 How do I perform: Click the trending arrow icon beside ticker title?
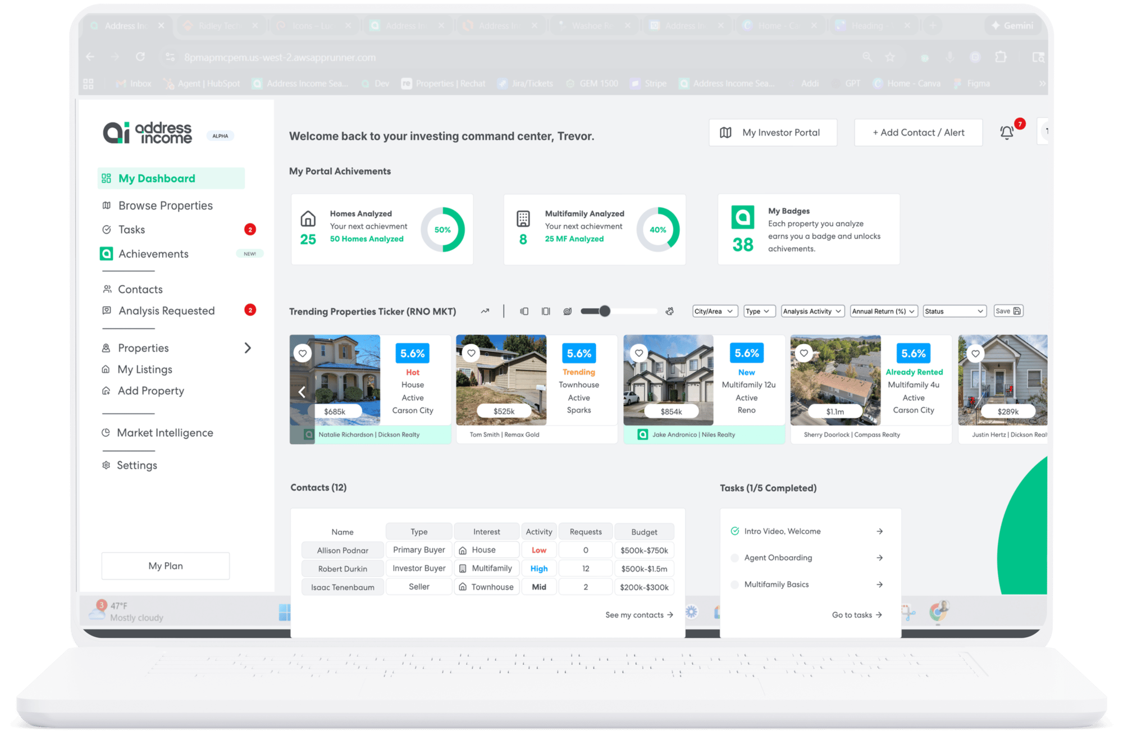click(485, 311)
